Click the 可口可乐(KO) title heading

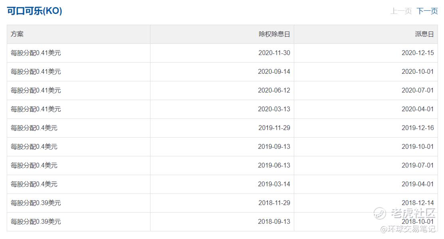34,11
